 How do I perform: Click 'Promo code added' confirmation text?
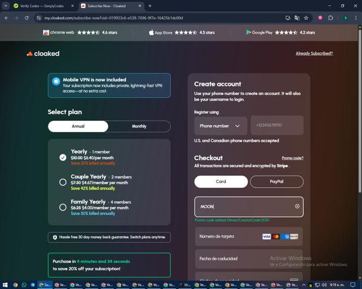pyautogui.click(x=232, y=220)
